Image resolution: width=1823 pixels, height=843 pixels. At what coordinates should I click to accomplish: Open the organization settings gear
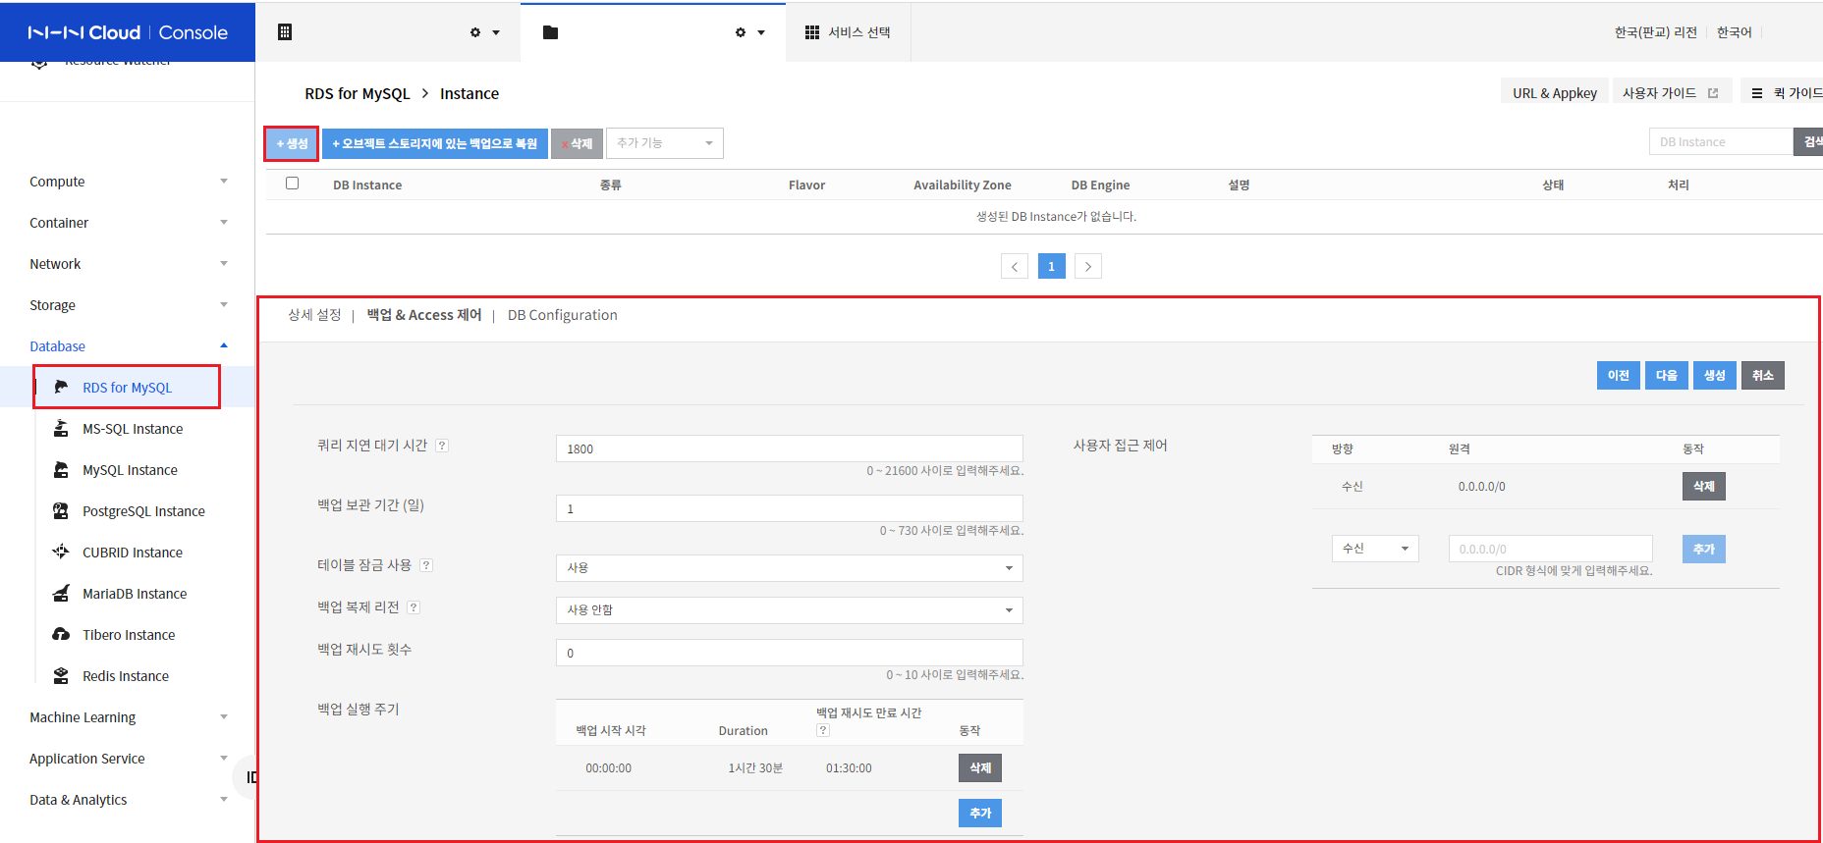click(x=475, y=32)
